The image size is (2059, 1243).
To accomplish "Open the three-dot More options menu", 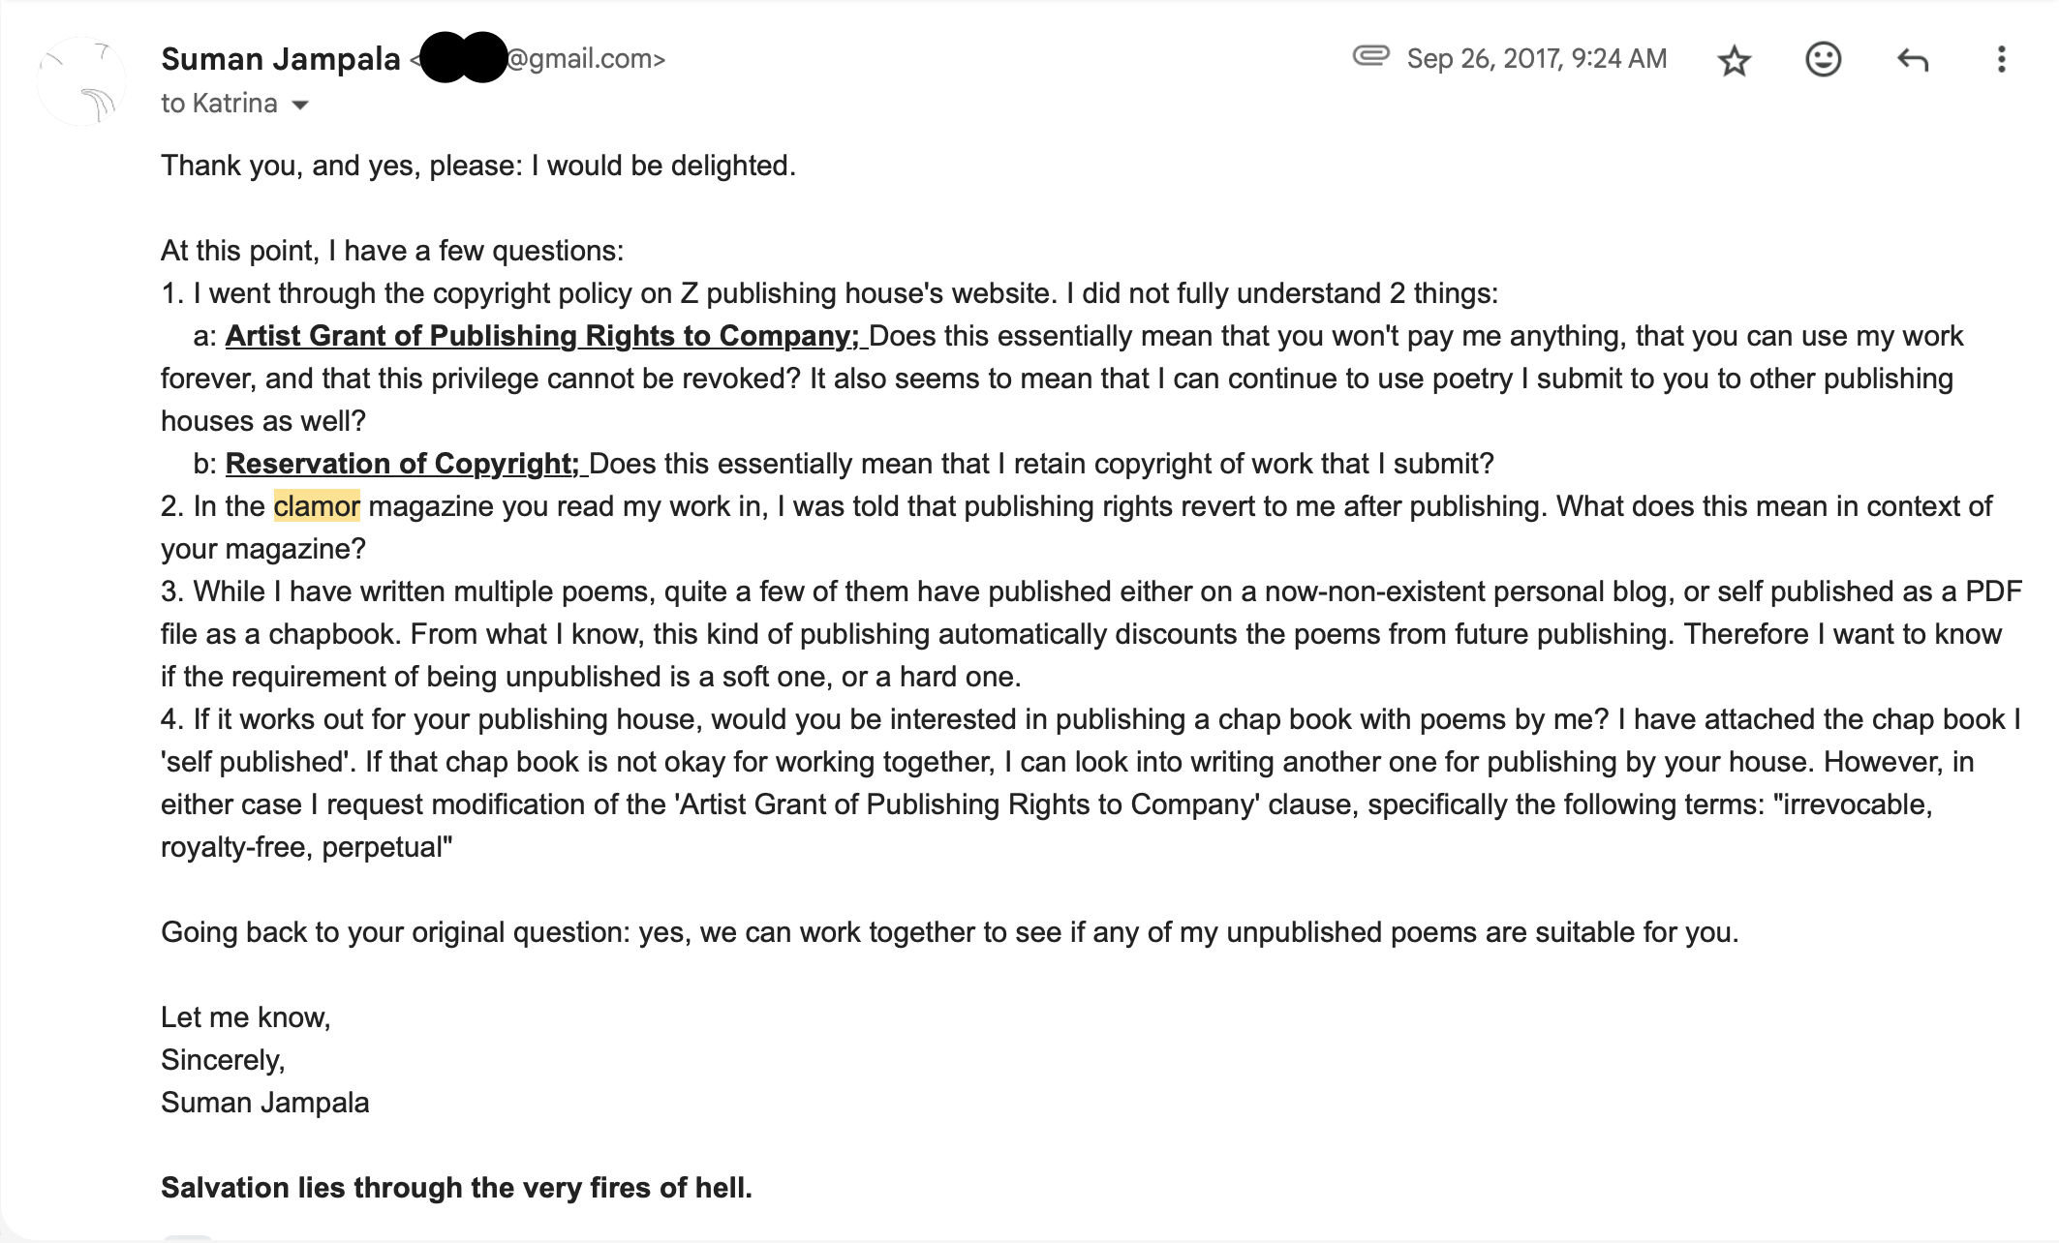I will click(2001, 59).
